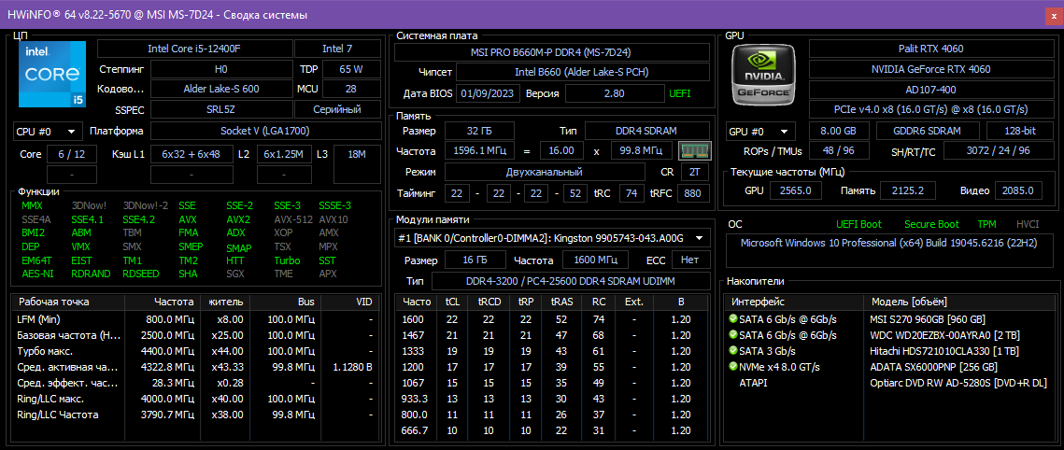Click the GDDR6 SDRAM memory type field
This screenshot has height=450, width=1064.
[x=928, y=132]
